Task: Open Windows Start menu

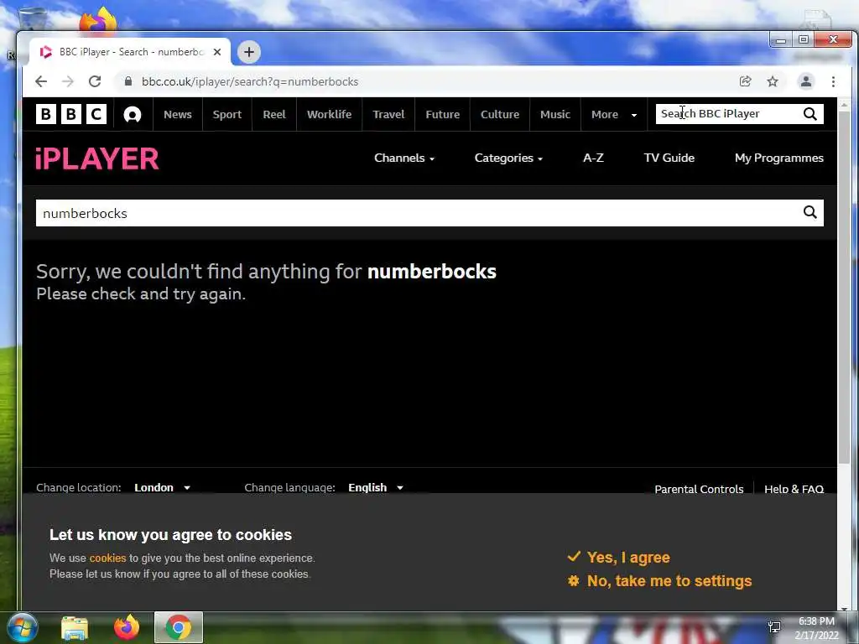Action: tap(22, 627)
